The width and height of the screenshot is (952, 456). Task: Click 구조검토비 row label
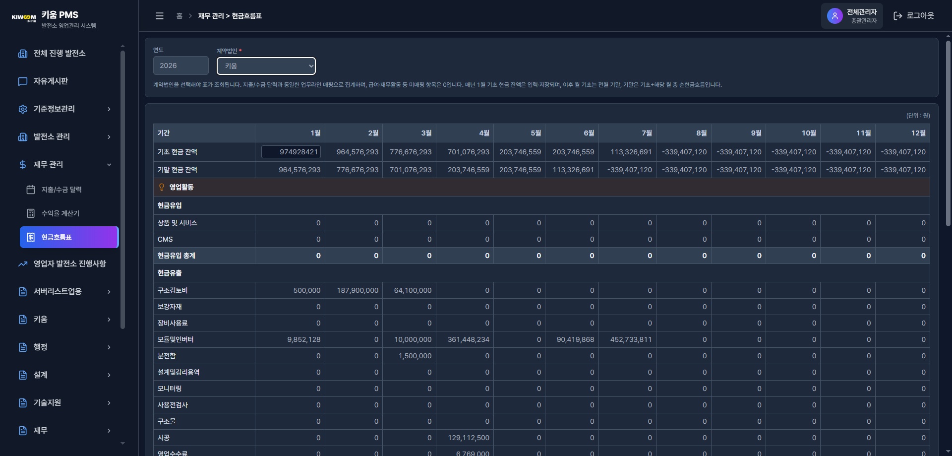(x=173, y=290)
